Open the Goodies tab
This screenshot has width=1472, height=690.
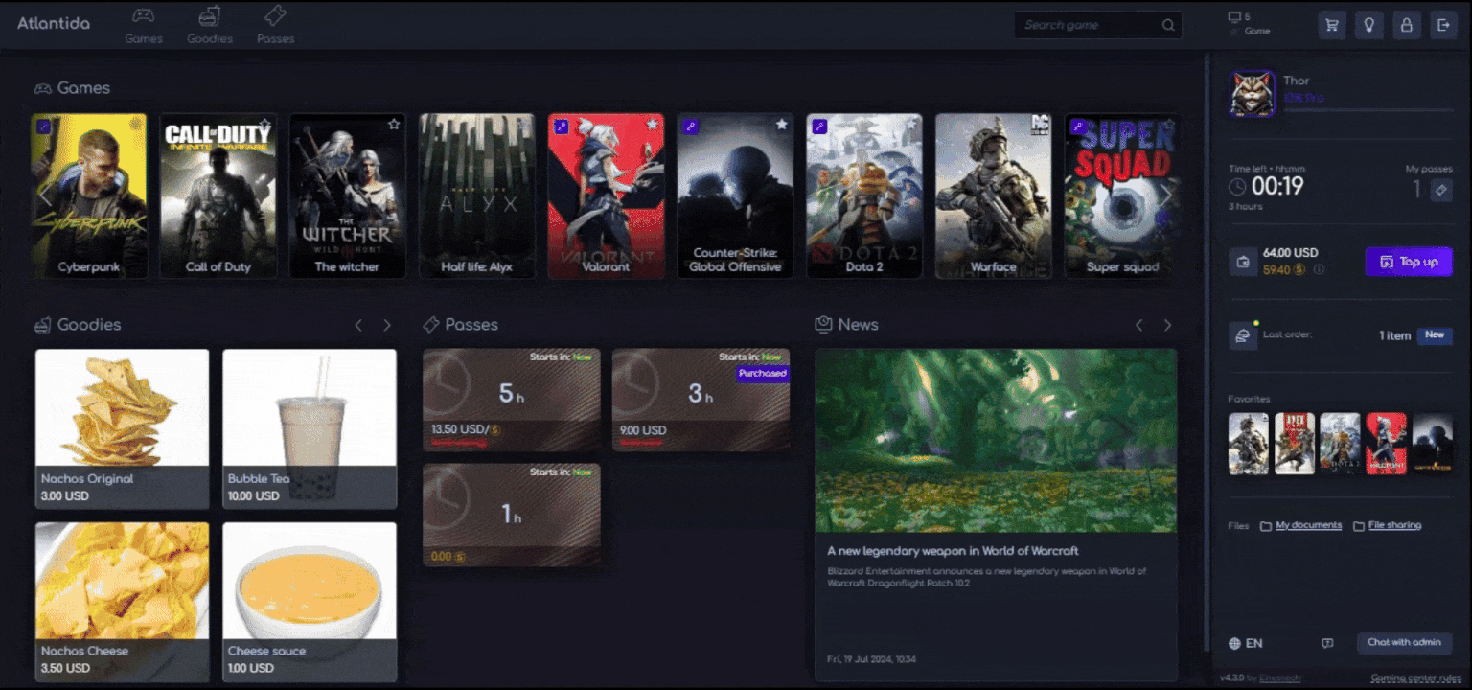pyautogui.click(x=210, y=26)
